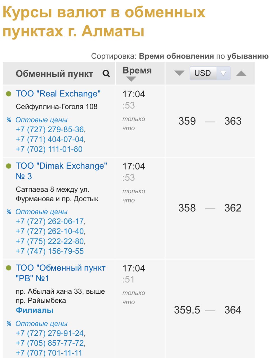Open Оптовые цены for Обменный пункт РВ
Image resolution: width=271 pixels, height=358 pixels.
[x=41, y=324]
